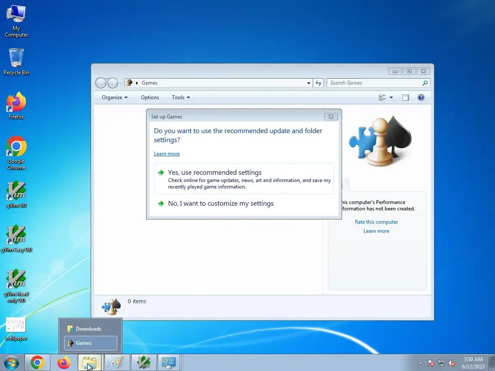Select the Firefox desktop shortcut
Image resolution: width=495 pixels, height=371 pixels.
(16, 106)
